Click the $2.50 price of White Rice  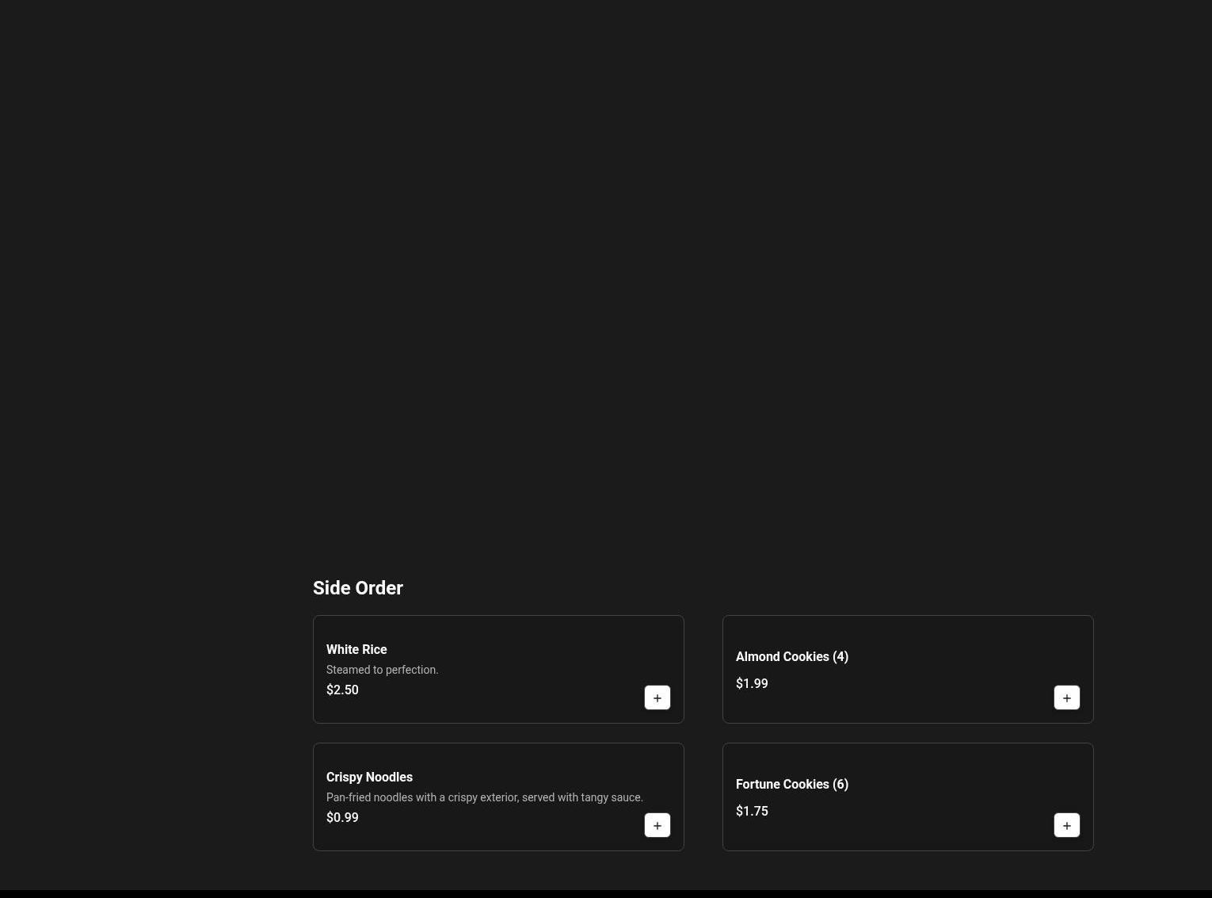point(342,690)
